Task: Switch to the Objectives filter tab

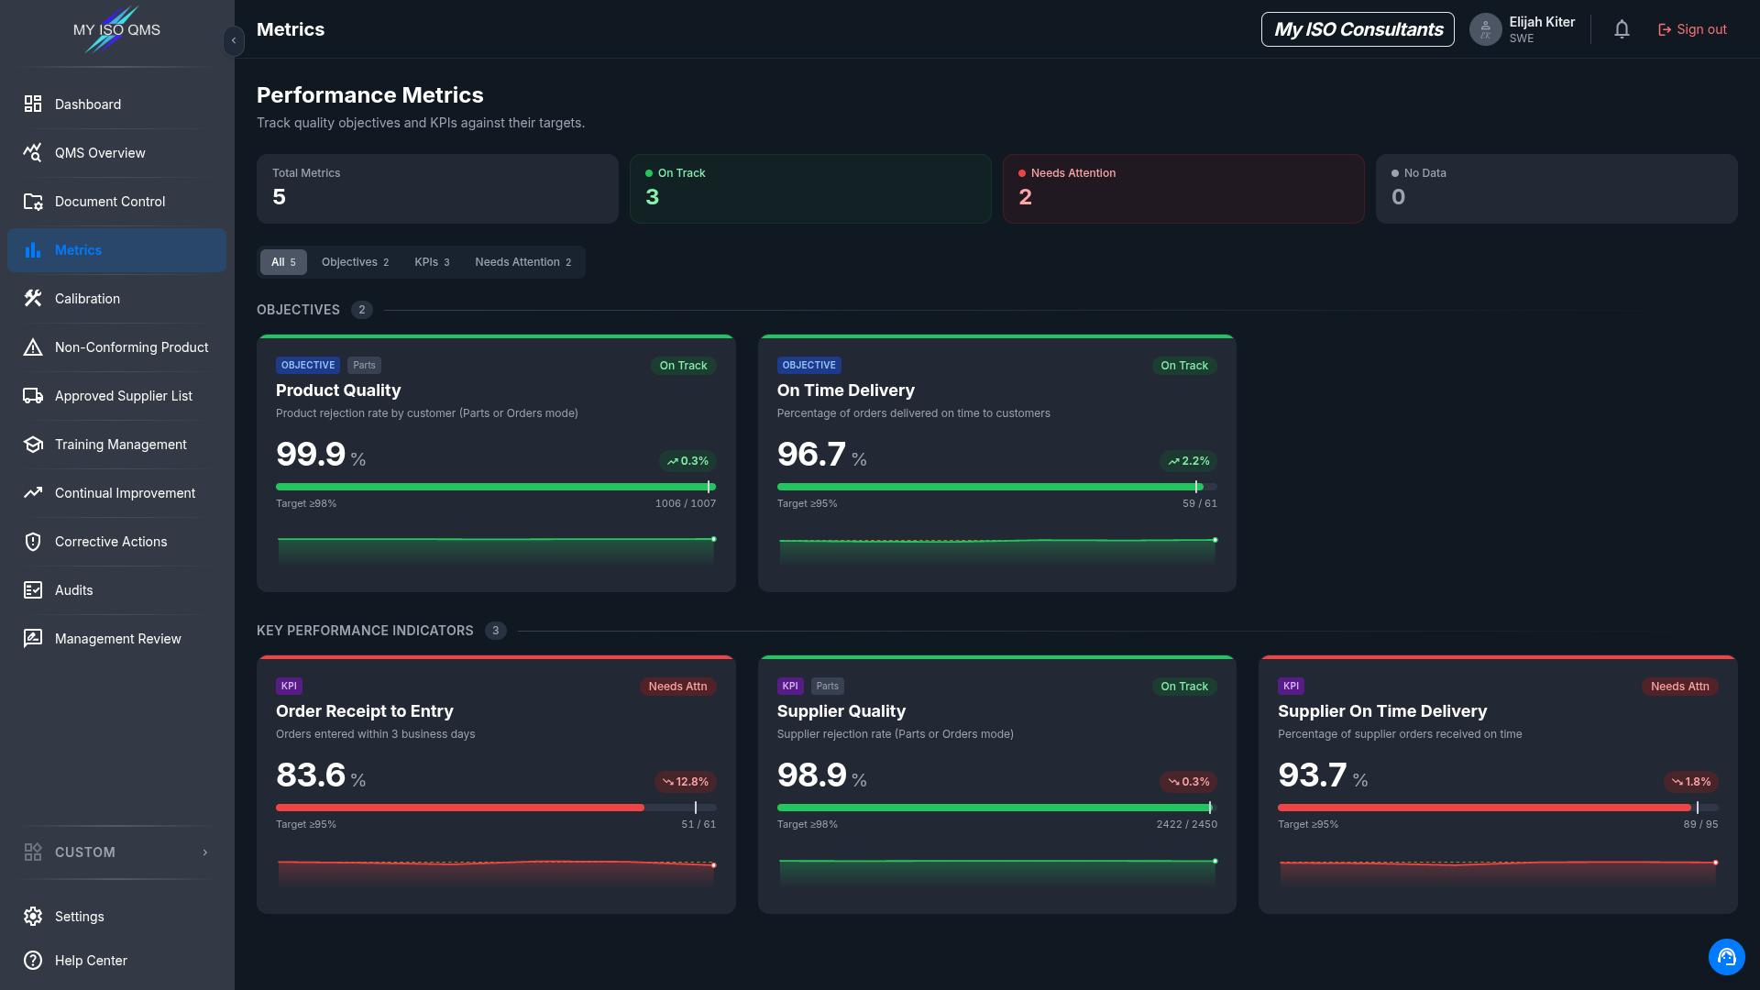Action: pyautogui.click(x=355, y=262)
